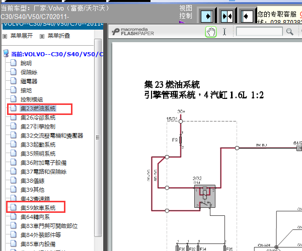The height and width of the screenshot is (251, 302).
Task: Select 集32交流發電機和變壓器 in the tree
Action: pos(52,136)
